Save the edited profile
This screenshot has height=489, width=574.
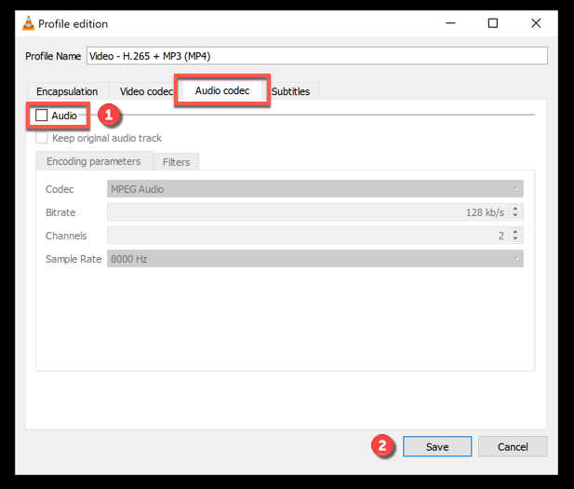tap(437, 446)
